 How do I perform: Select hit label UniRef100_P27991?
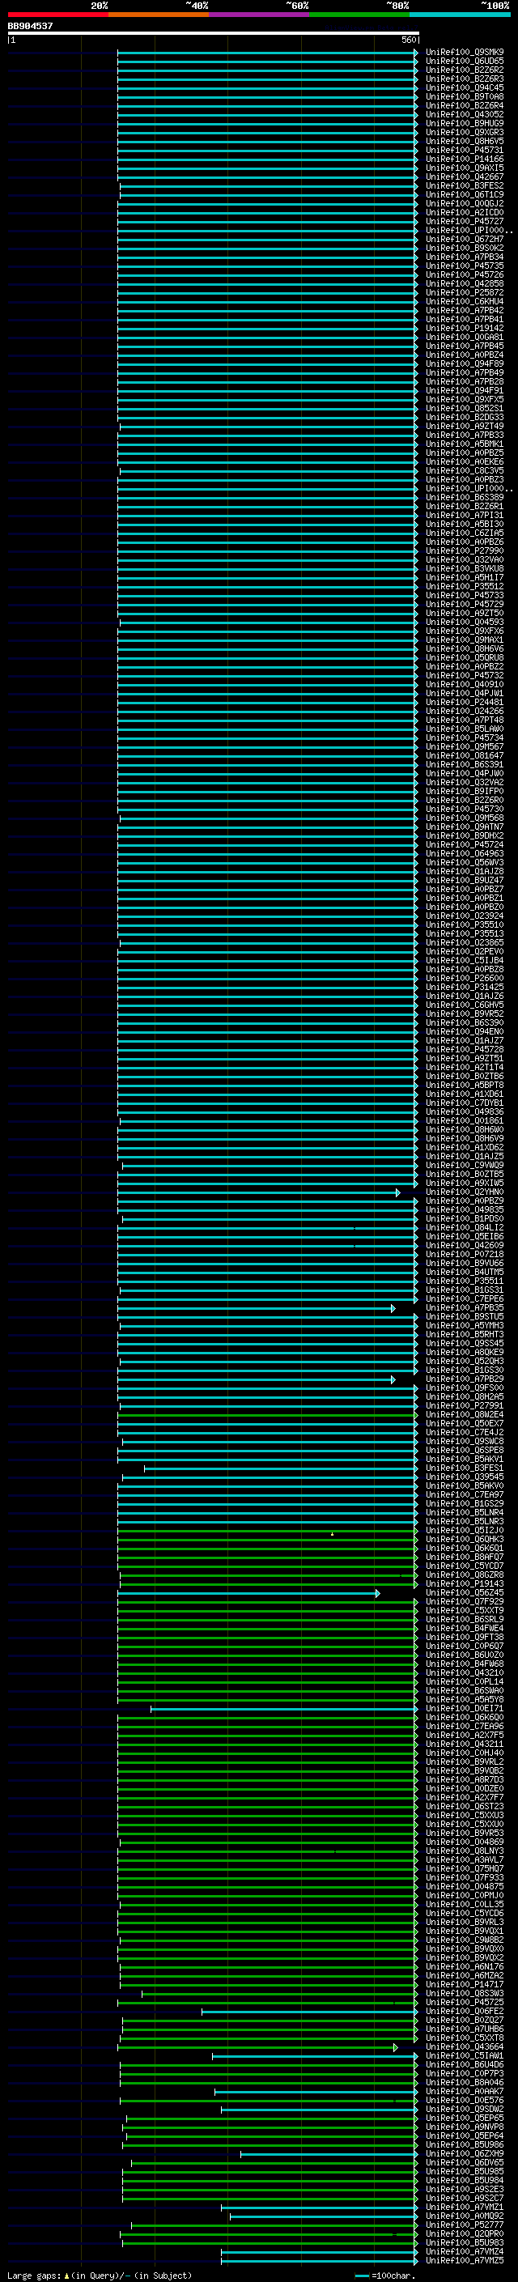(465, 1406)
